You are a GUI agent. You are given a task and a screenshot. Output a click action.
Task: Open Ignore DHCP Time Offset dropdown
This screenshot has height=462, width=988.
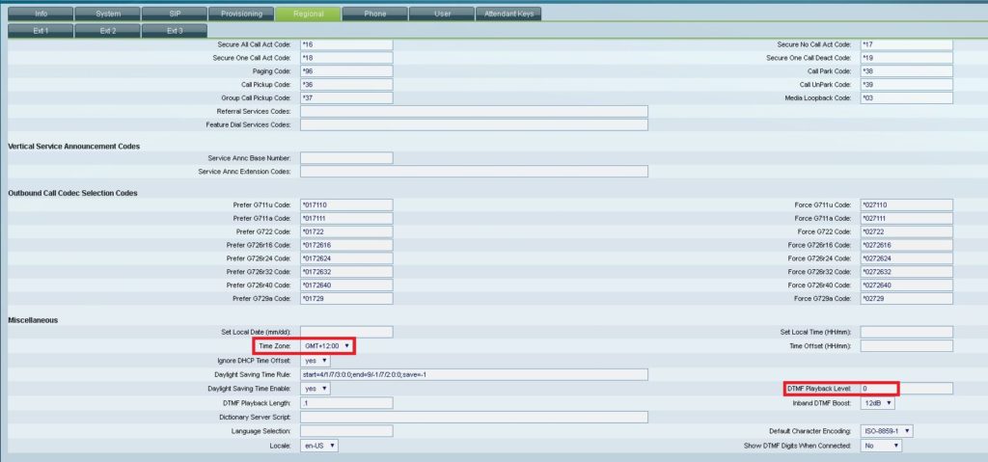[x=316, y=360]
